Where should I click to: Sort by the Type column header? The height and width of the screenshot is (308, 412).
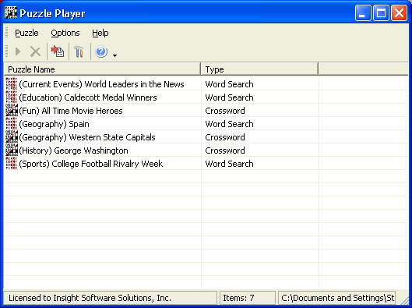[259, 69]
